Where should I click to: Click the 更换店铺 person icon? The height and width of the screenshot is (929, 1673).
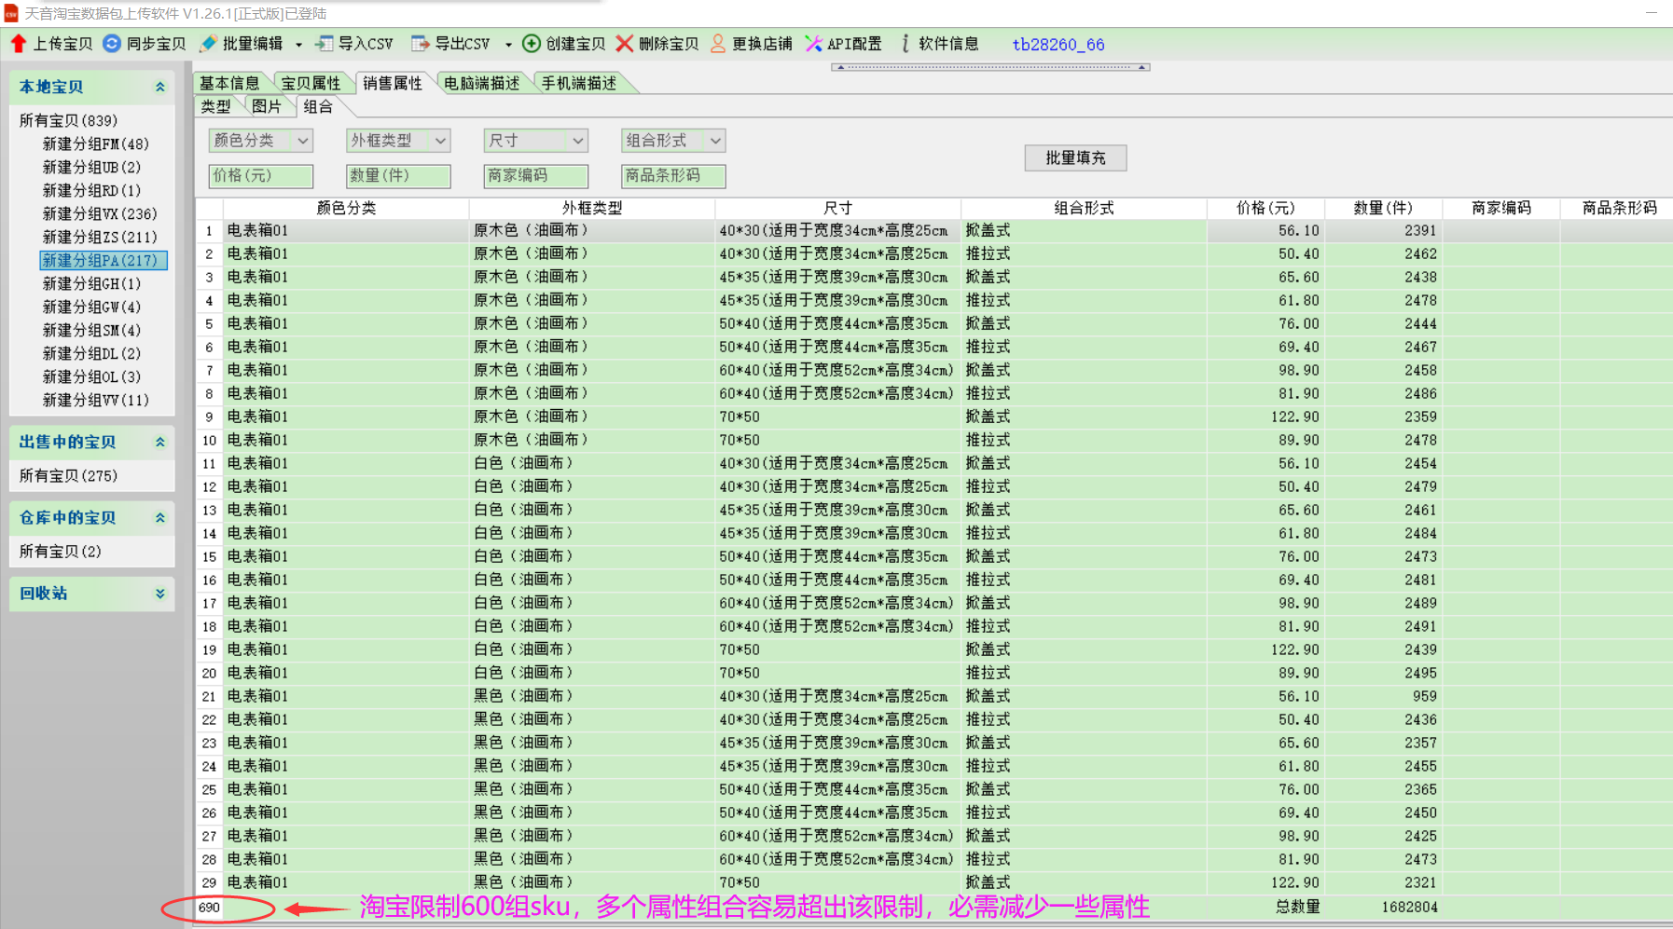pos(718,44)
